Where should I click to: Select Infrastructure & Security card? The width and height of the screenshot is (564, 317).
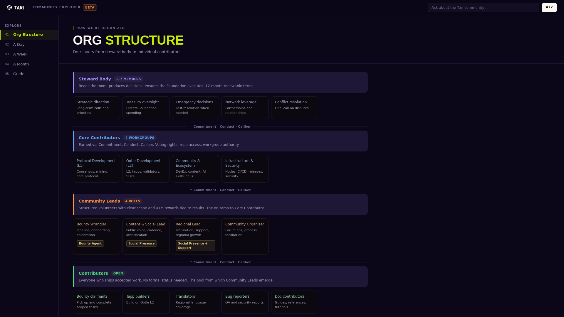[x=245, y=169]
